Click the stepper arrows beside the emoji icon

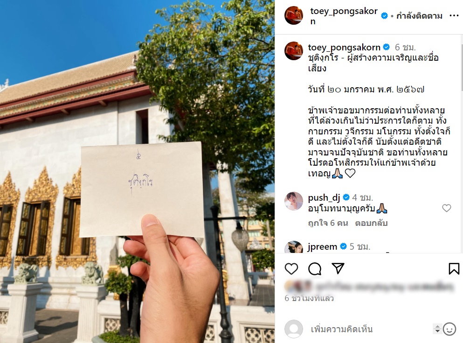tap(437, 329)
